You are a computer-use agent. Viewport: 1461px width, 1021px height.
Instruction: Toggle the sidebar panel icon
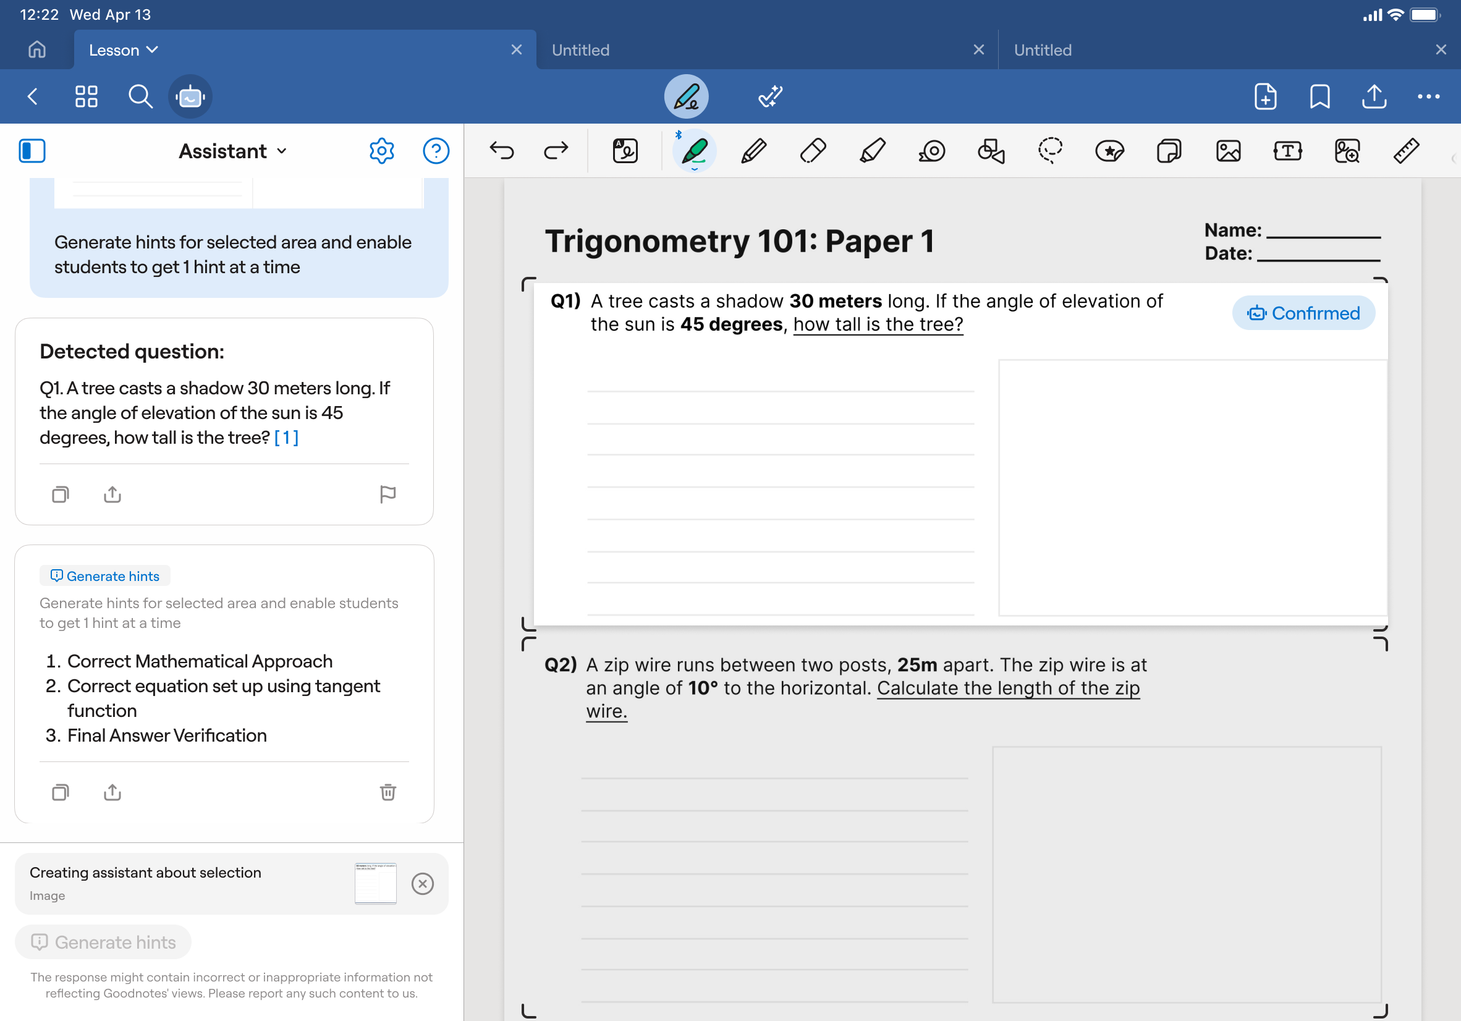(32, 151)
